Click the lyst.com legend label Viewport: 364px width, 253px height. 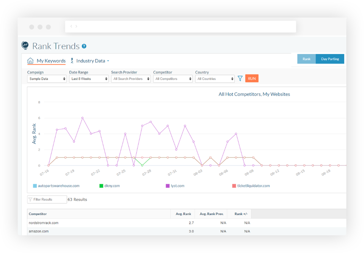178,186
